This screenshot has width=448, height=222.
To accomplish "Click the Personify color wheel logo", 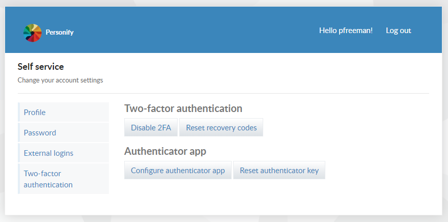I will tap(32, 33).
